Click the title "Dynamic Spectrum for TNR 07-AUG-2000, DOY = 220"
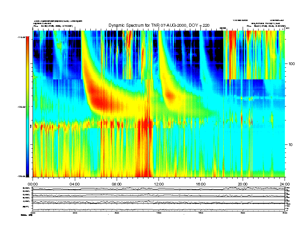This screenshot has height=237, width=307. click(x=159, y=26)
